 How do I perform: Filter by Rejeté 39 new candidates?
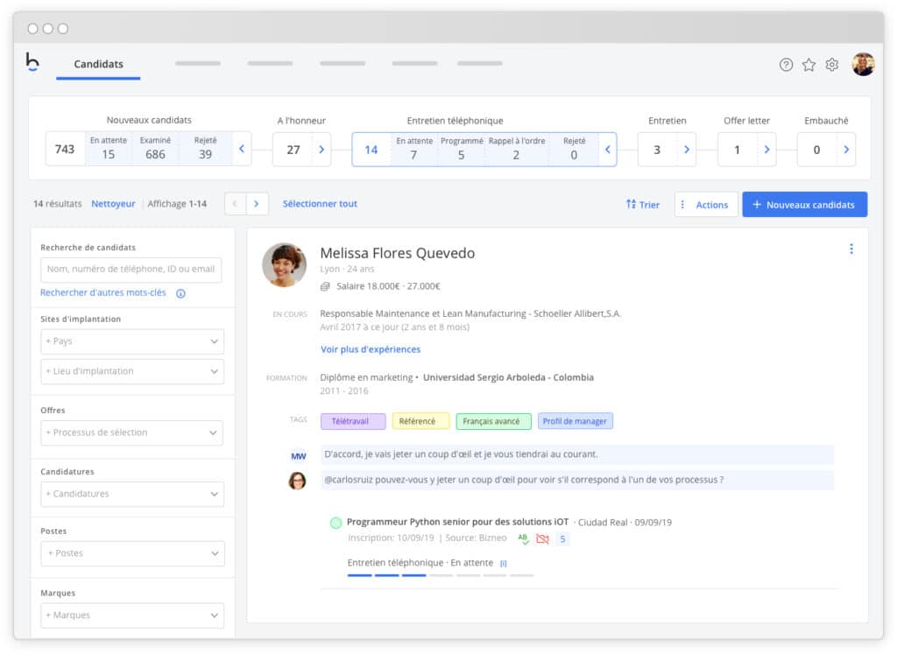(x=205, y=149)
